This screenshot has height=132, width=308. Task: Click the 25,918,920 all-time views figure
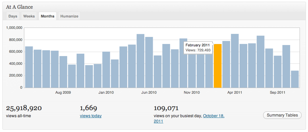point(24,108)
